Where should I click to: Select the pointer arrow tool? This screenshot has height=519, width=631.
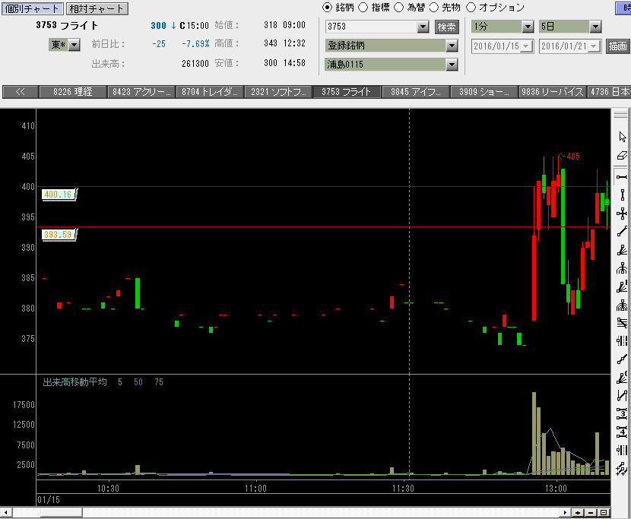(622, 137)
